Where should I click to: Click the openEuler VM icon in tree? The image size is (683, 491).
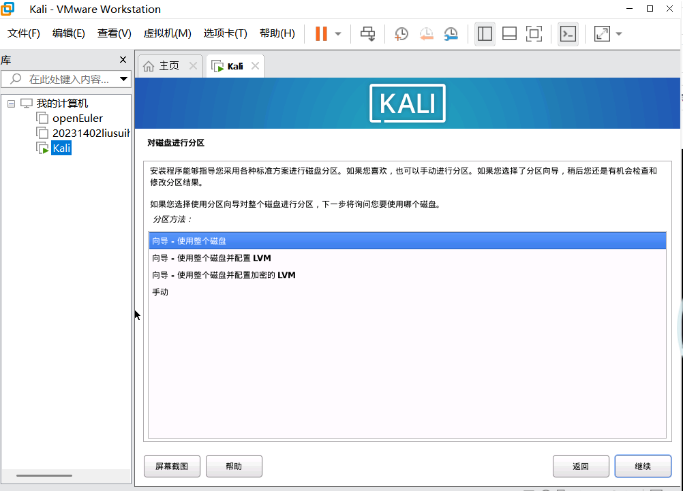pos(42,118)
